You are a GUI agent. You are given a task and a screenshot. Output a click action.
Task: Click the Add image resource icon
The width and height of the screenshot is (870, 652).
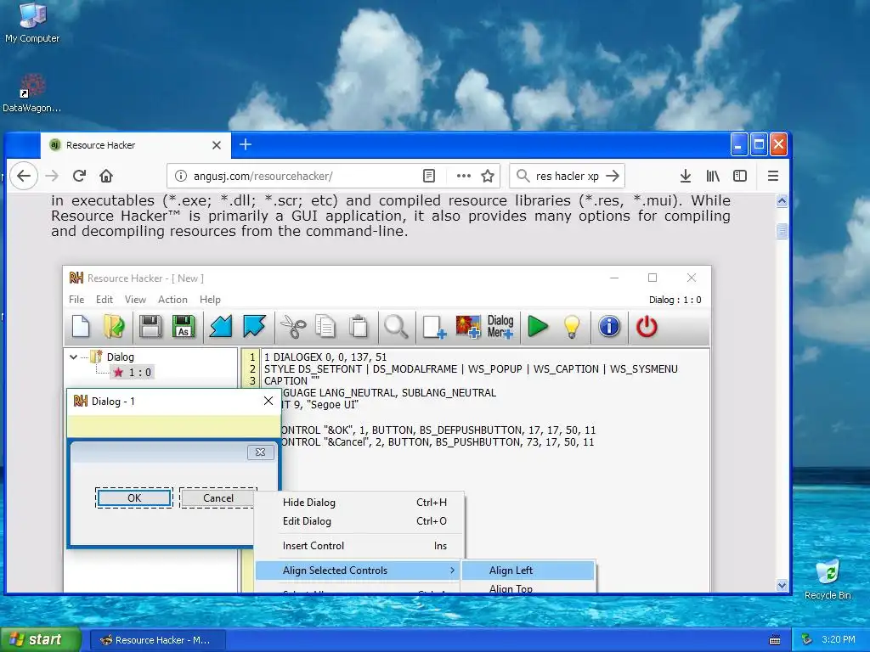(468, 327)
